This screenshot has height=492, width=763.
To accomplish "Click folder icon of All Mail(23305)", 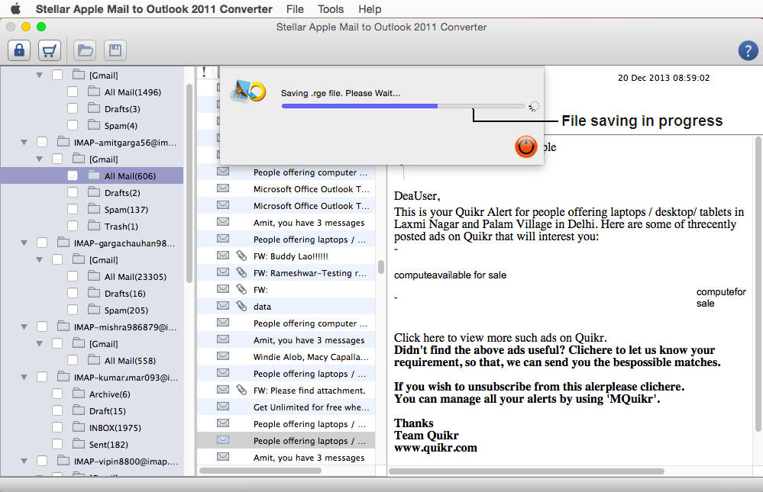I will click(94, 275).
